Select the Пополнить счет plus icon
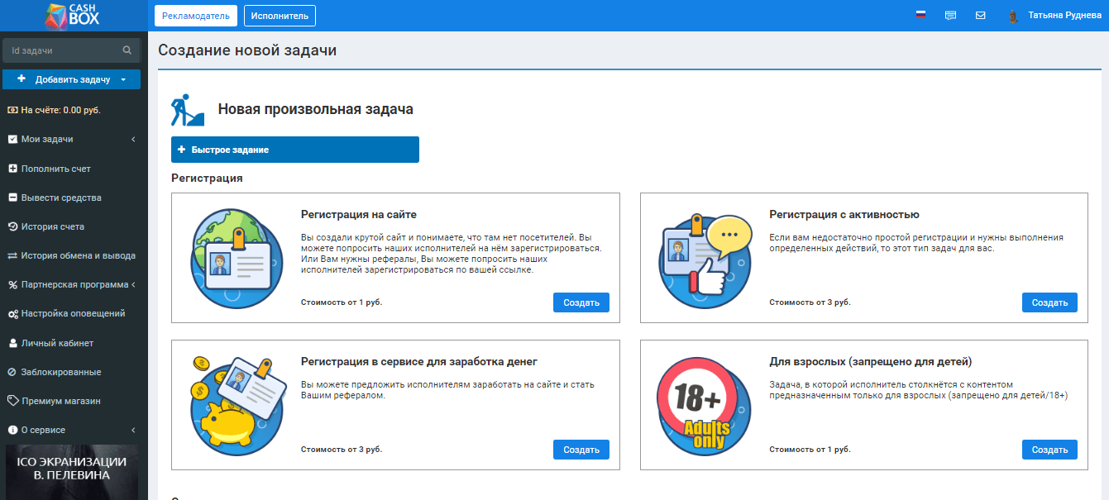This screenshot has width=1109, height=500. [x=12, y=168]
